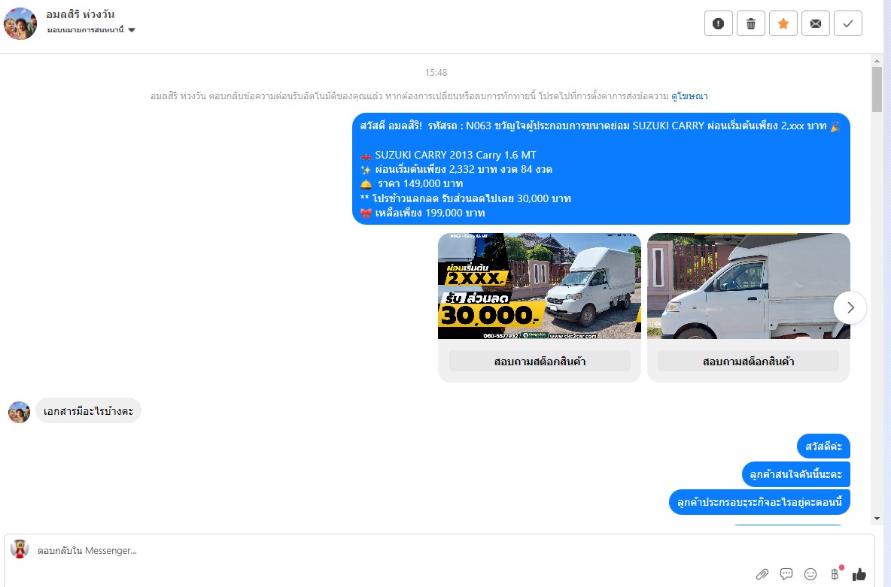Open saved replies speech bubble icon

pos(786,574)
